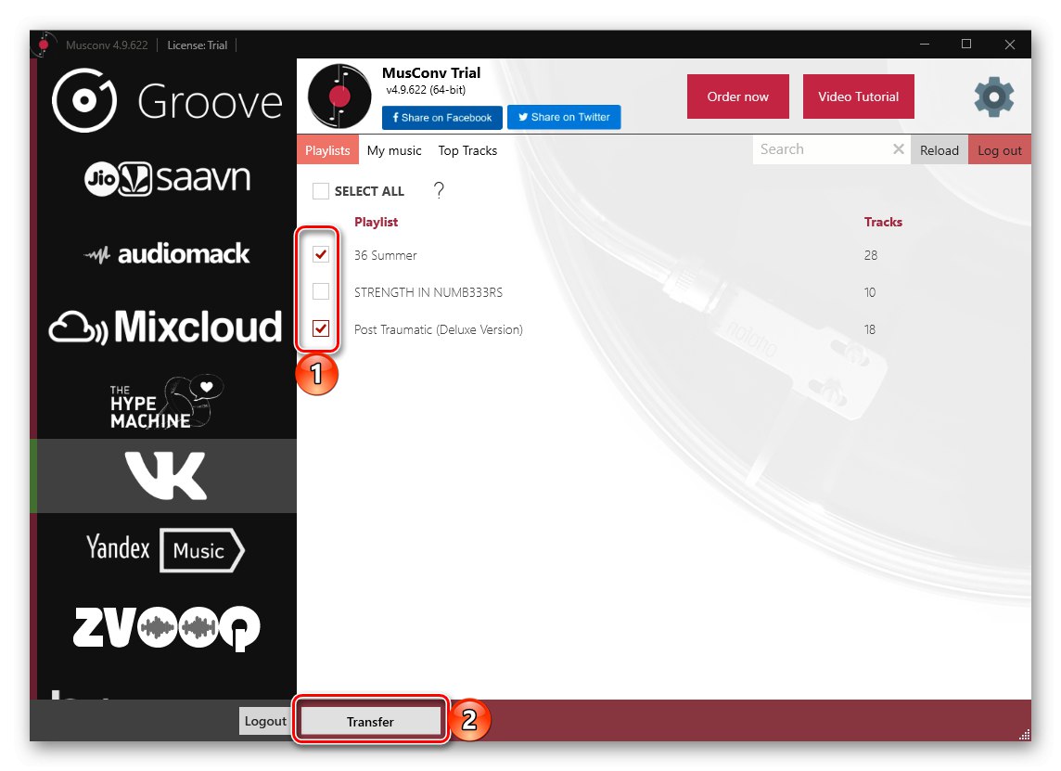Viewport: 1061px width, 771px height.
Task: Click the Playlist column header
Action: pyautogui.click(x=376, y=222)
